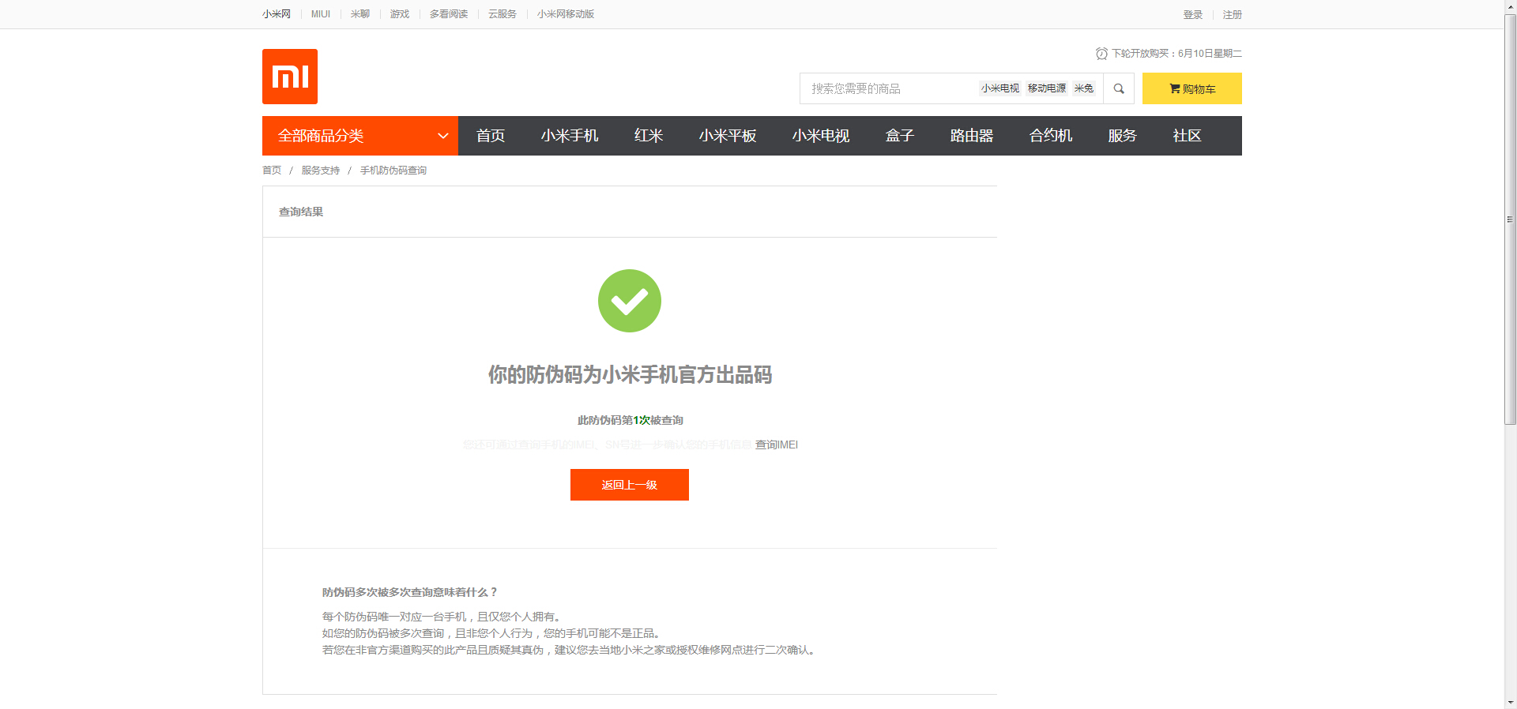This screenshot has height=709, width=1517.
Task: Click the 购物车 shopping cart button
Action: 1192,88
